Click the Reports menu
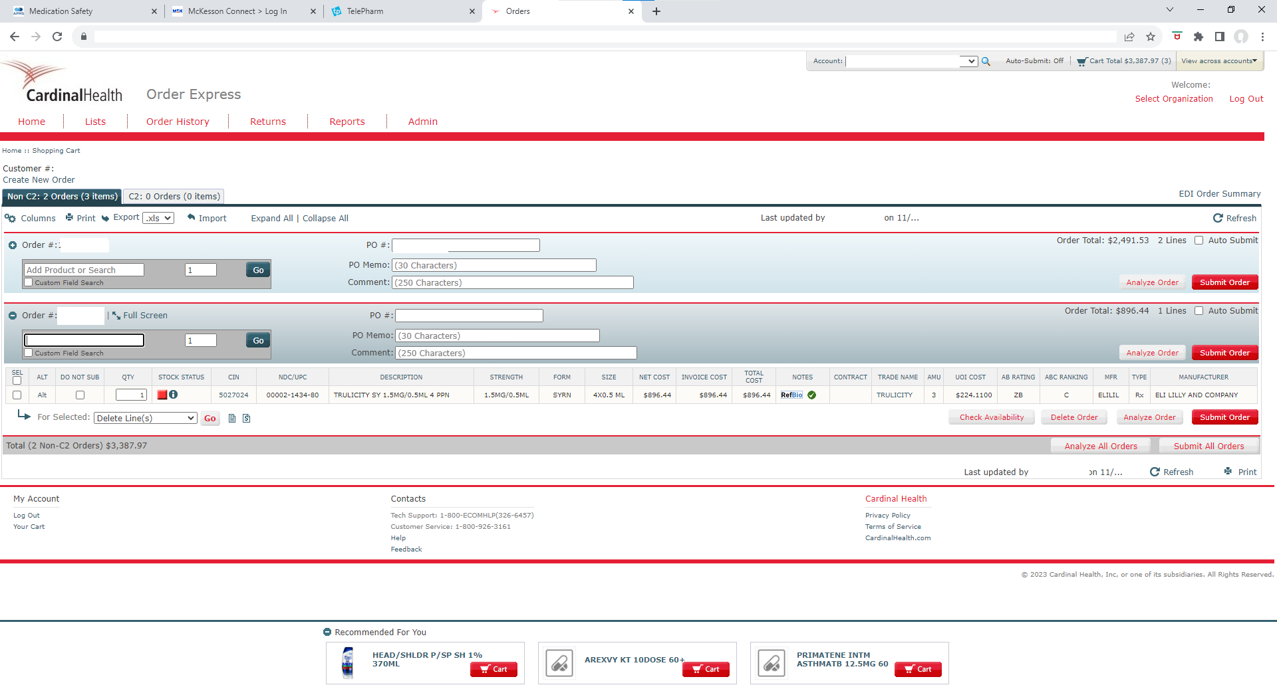Image resolution: width=1277 pixels, height=691 pixels. tap(347, 122)
